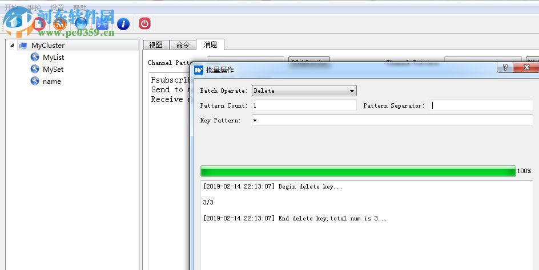The width and height of the screenshot is (539, 270).
Task: Click the Key Pattern input field
Action: click(x=392, y=120)
